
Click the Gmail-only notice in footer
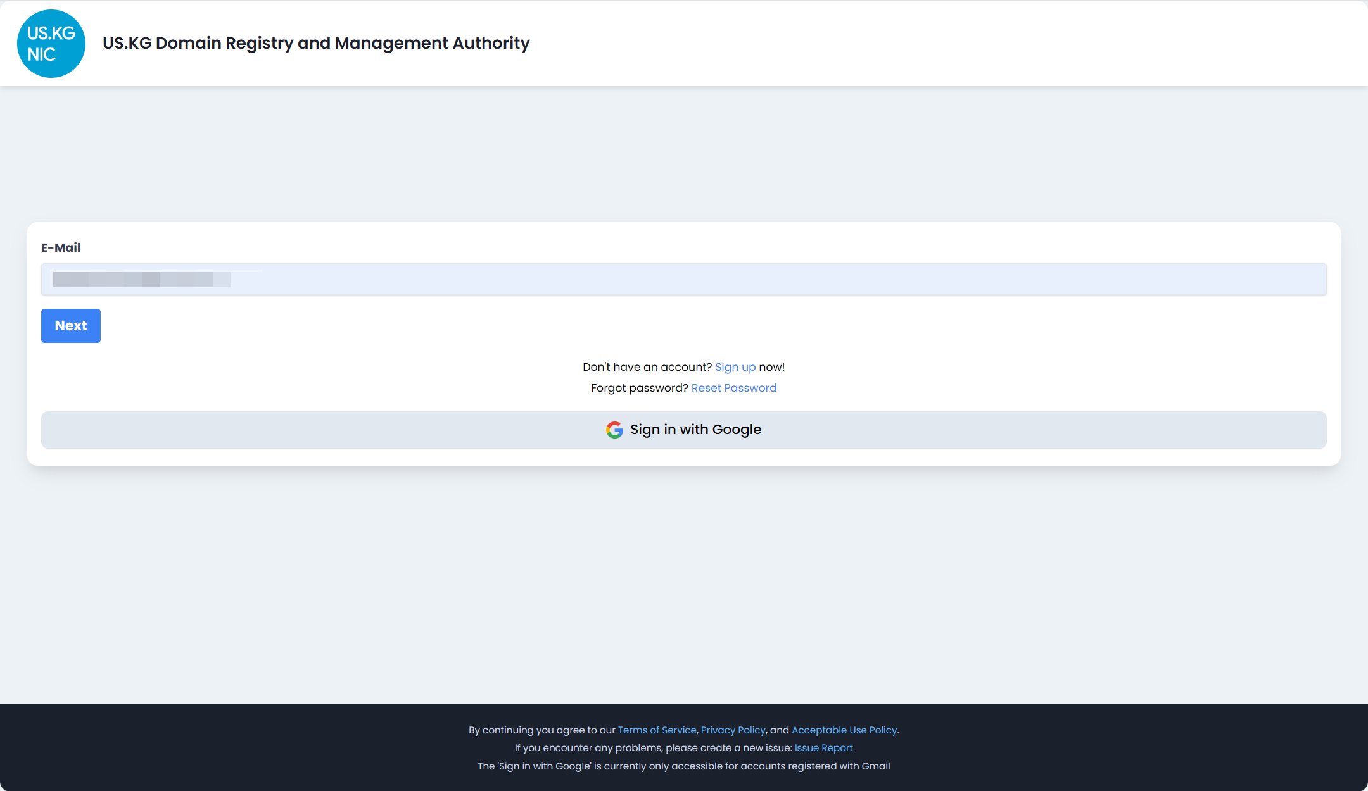tap(684, 766)
